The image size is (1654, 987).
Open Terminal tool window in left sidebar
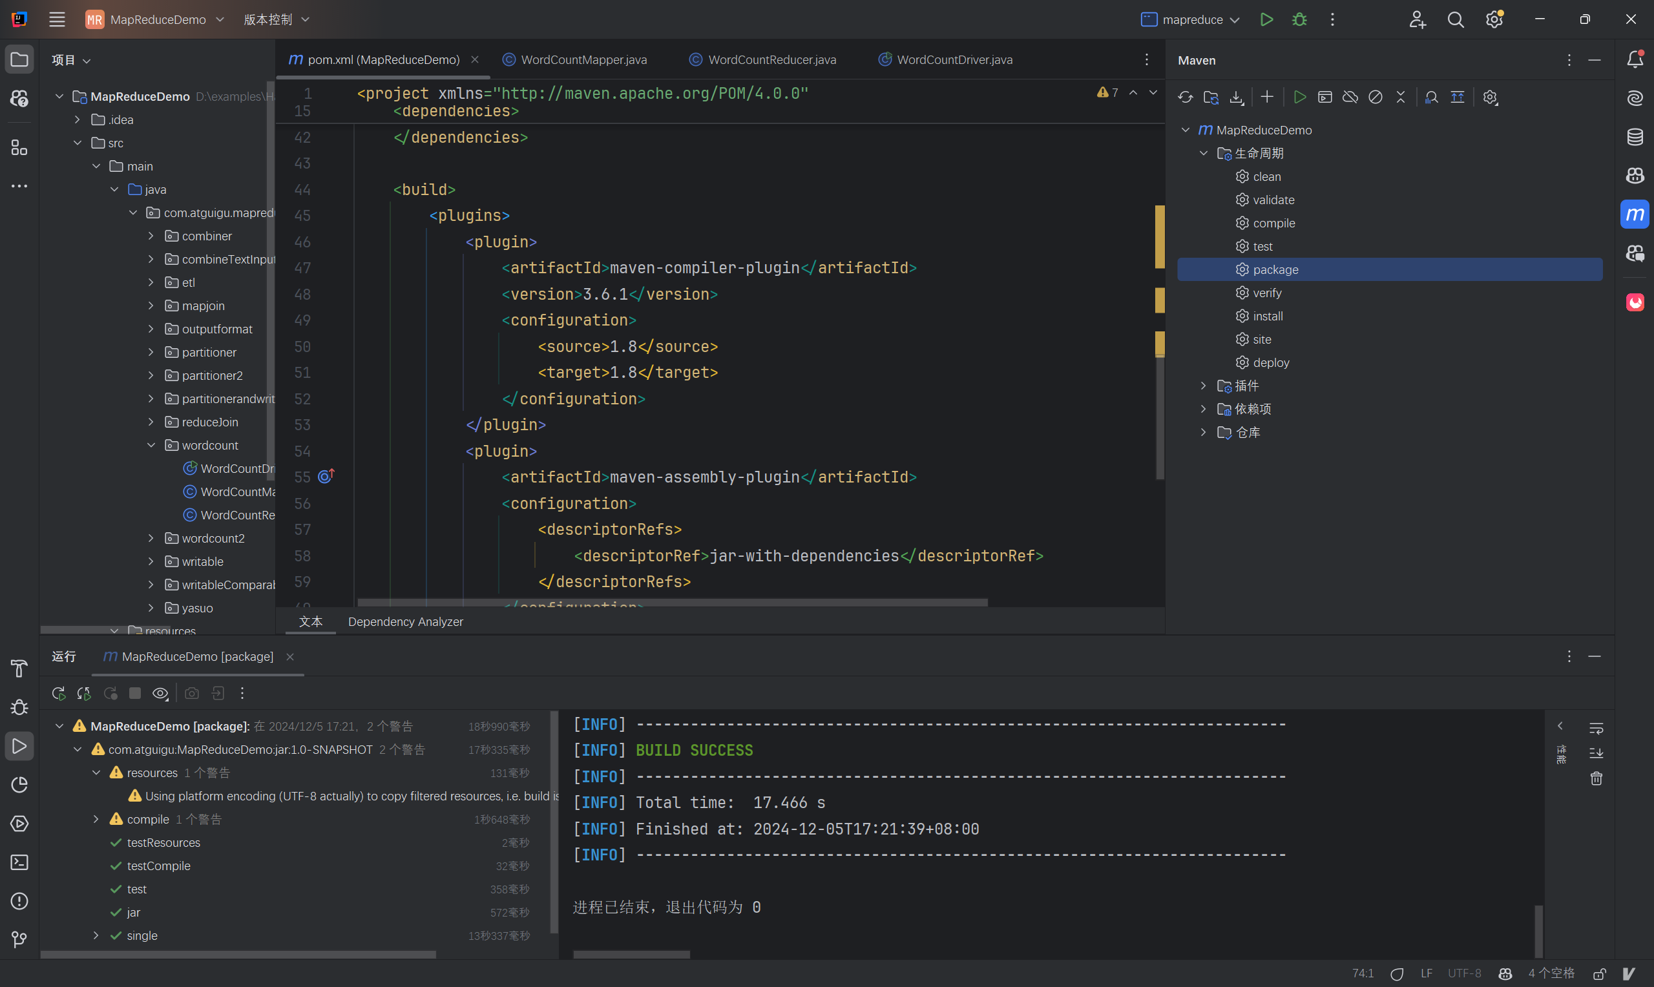click(19, 862)
